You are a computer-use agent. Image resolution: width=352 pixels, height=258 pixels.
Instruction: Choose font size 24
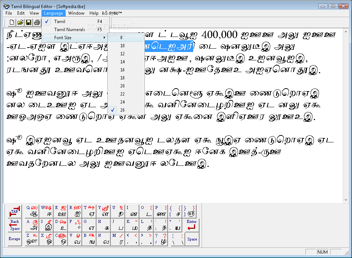click(126, 102)
